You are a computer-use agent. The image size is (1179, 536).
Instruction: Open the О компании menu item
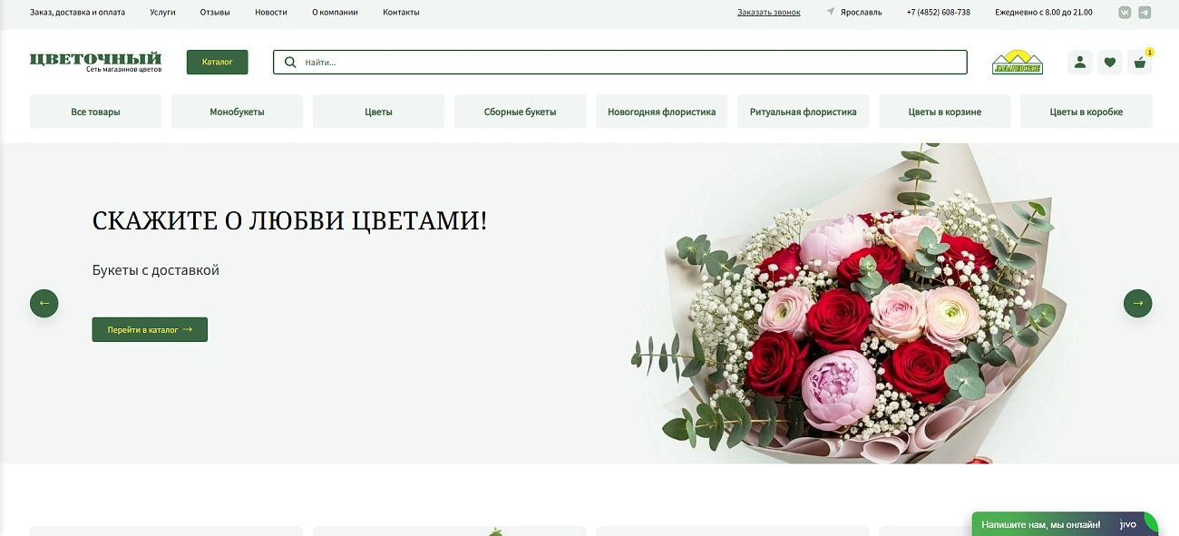tap(335, 12)
